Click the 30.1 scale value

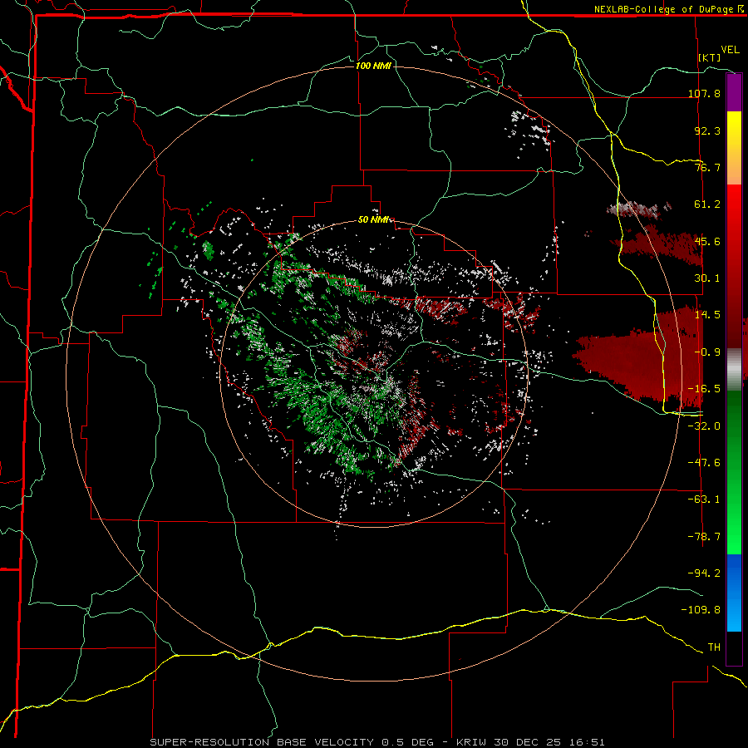707,278
